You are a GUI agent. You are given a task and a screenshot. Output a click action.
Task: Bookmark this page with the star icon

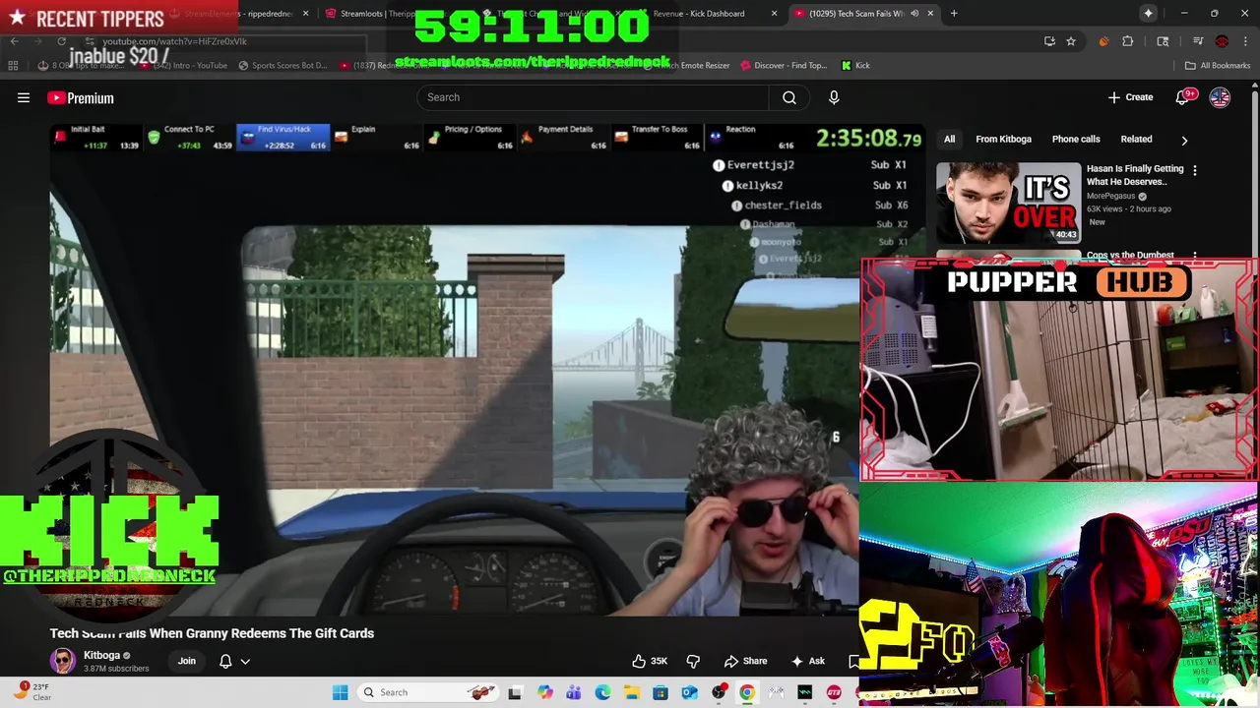[1071, 41]
